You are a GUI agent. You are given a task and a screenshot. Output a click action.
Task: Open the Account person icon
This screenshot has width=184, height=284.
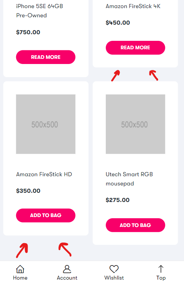point(67,269)
